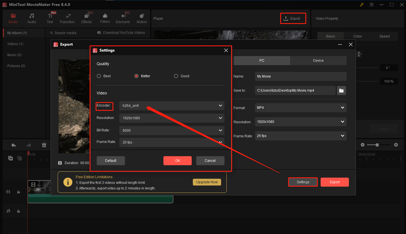Click the timeline zoom slider handle
The image size is (406, 234).
coord(378,145)
